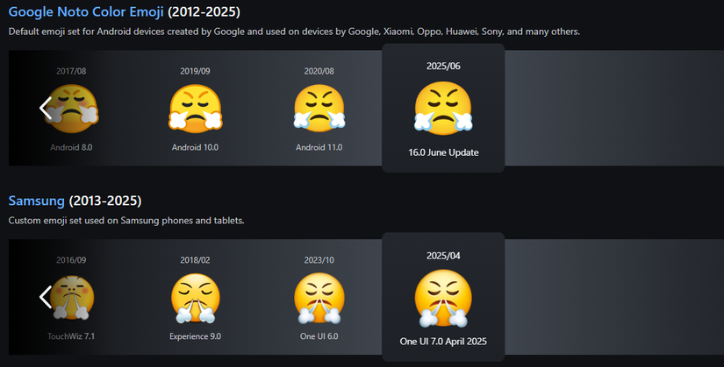Click the 2025/04 date label
The image size is (724, 367).
pyautogui.click(x=443, y=256)
